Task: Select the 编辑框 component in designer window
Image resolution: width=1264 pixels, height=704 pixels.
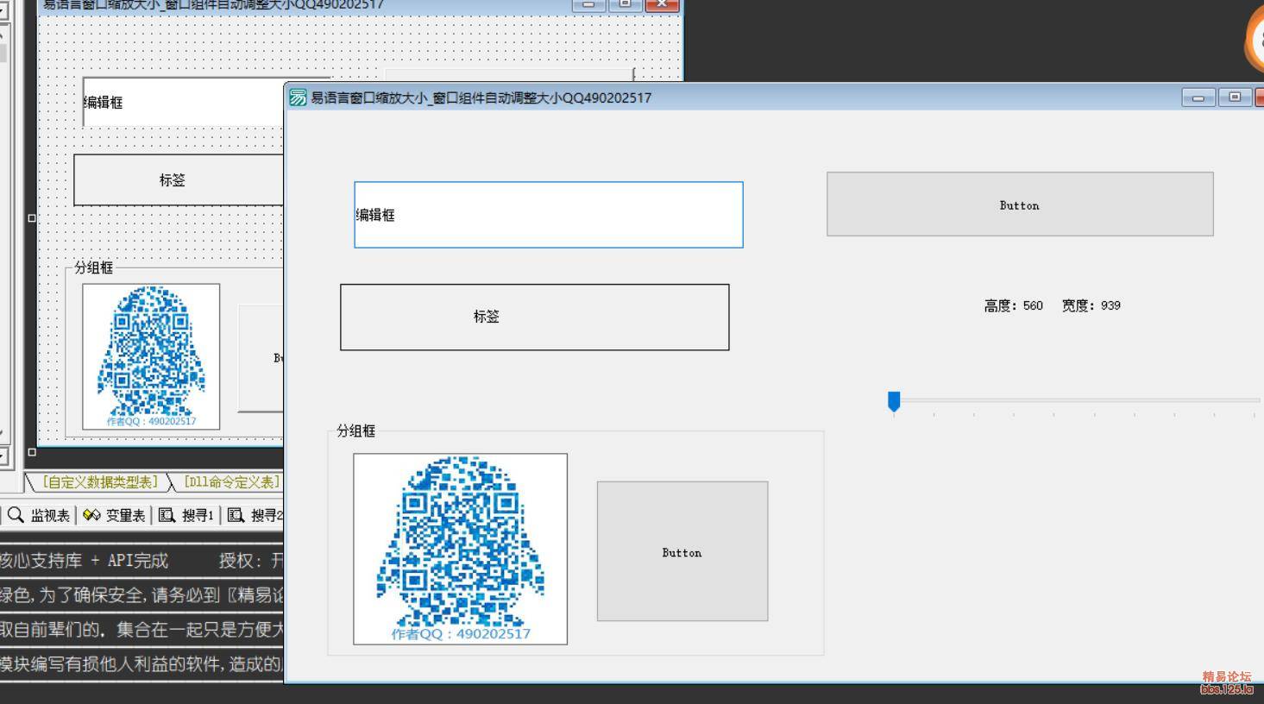Action: 183,102
